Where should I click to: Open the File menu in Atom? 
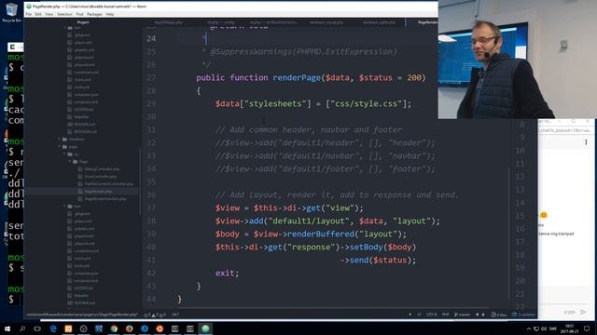click(x=29, y=14)
